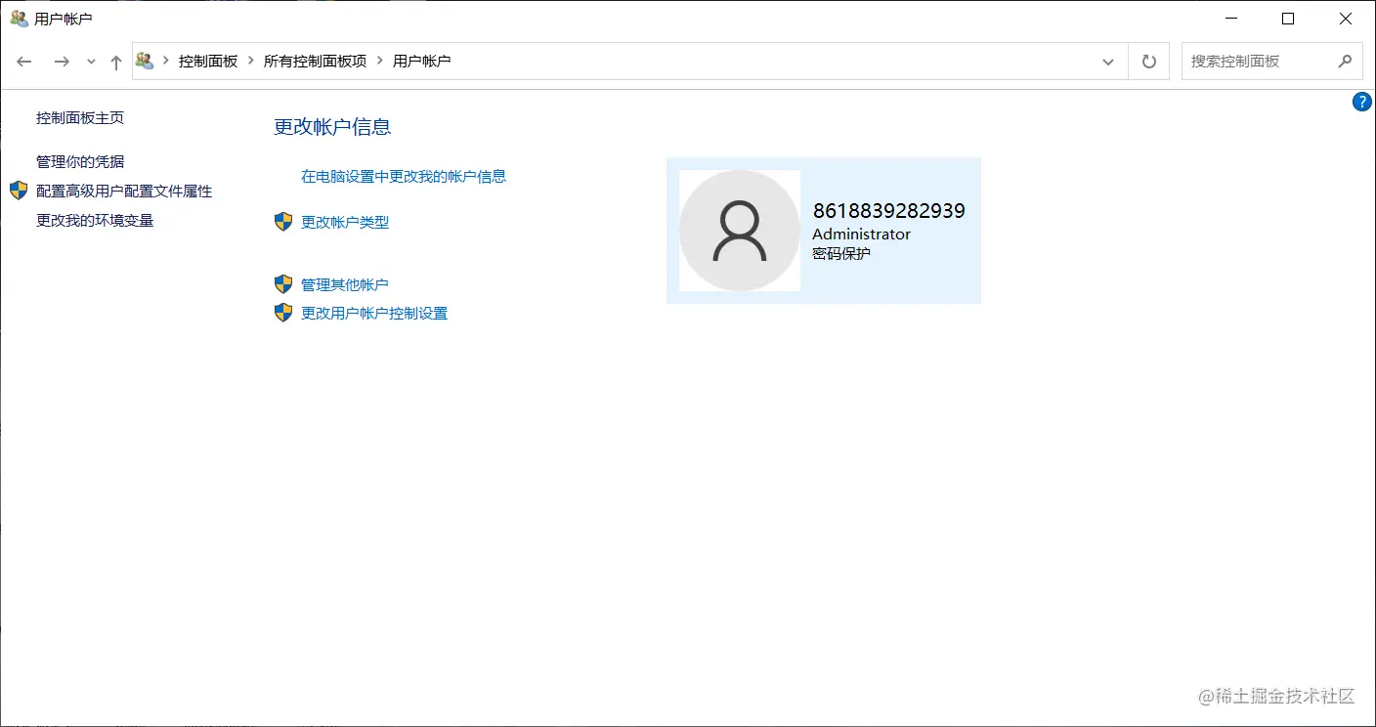Navigate to 控制面板 via breadcrumb

pyautogui.click(x=208, y=61)
